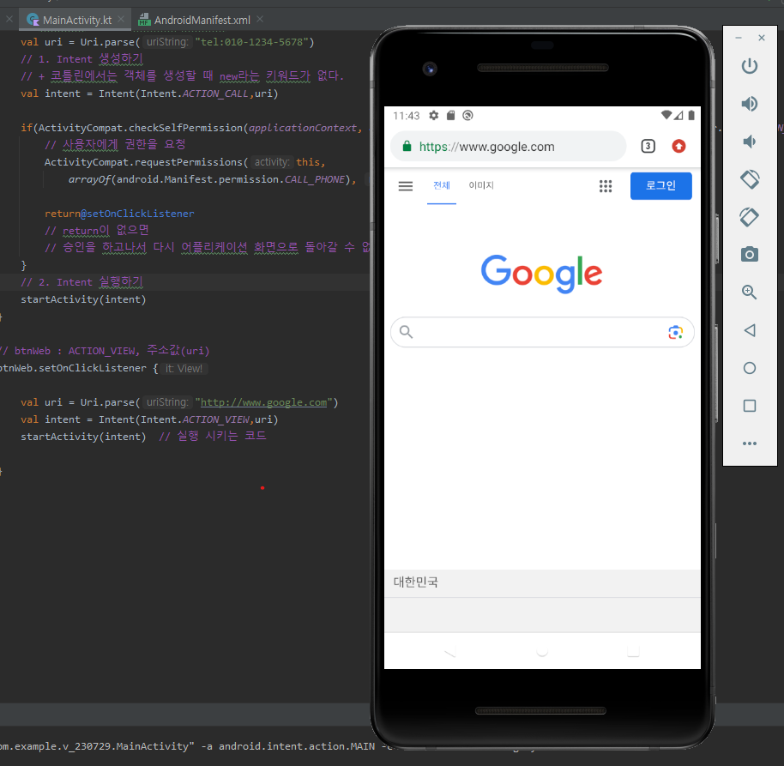Viewport: 784px width, 766px height.
Task: Click ACTION_CALL in the Intent line
Action: (215, 93)
